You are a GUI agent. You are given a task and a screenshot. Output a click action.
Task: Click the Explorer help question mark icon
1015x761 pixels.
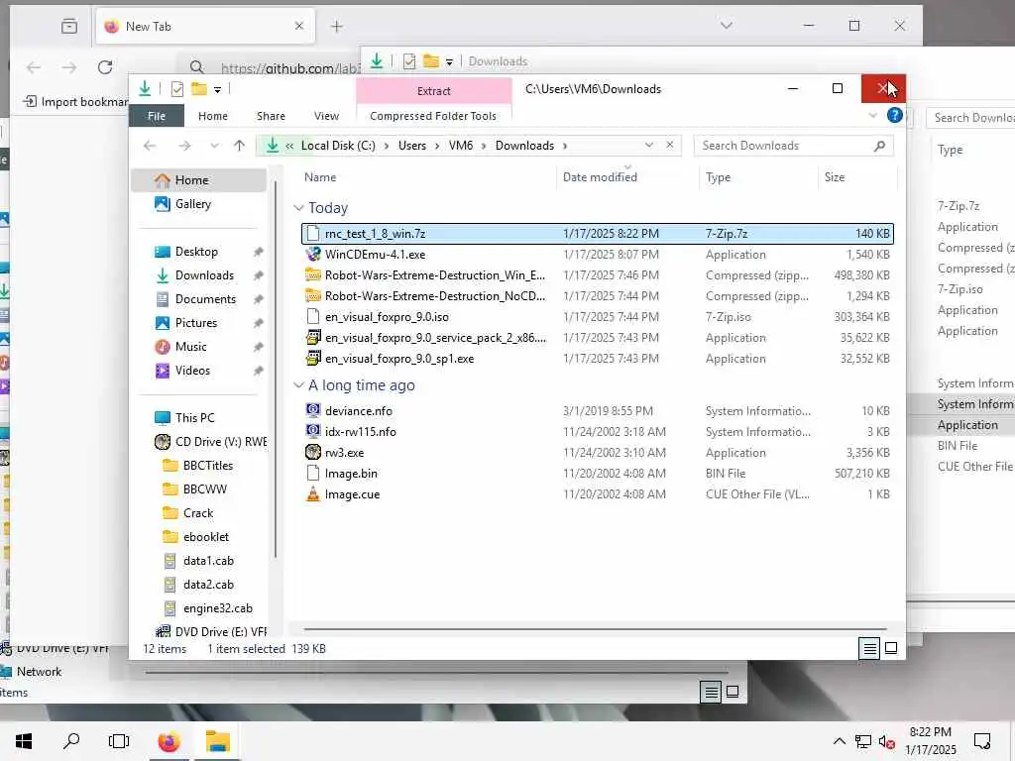895,115
